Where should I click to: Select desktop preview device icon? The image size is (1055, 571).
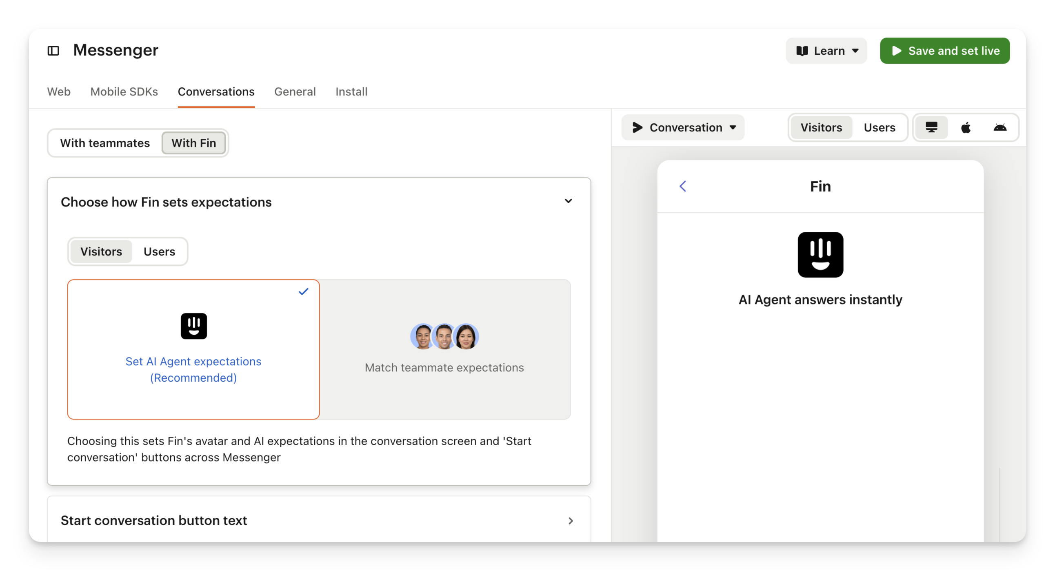[931, 127]
